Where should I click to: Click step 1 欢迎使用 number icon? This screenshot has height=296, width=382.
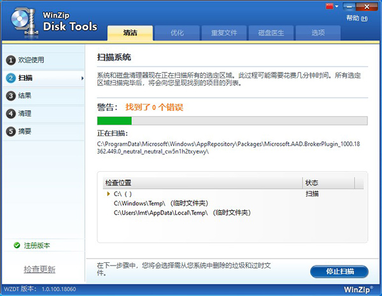[10, 60]
